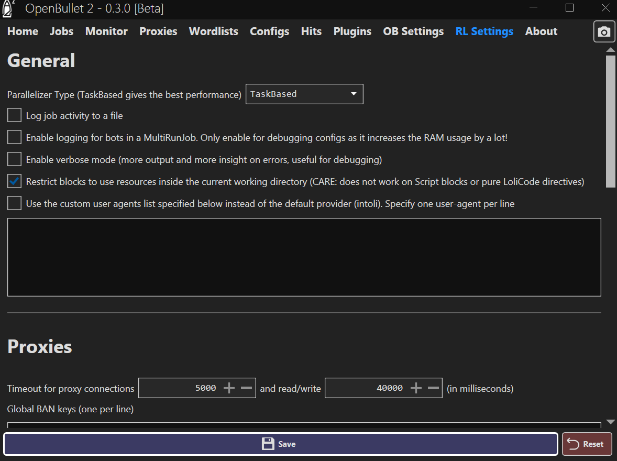Click the vertical scrollbar thumb
Image resolution: width=617 pixels, height=461 pixels.
(x=610, y=121)
